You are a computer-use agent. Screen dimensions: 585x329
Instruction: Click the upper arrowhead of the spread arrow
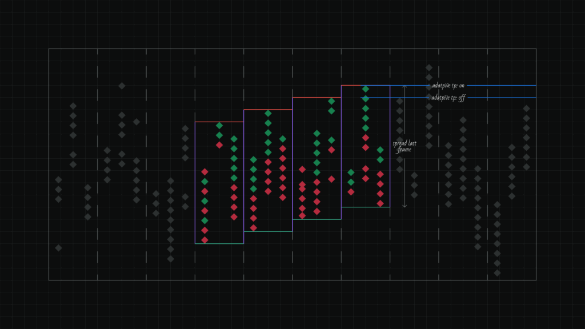[x=404, y=87]
